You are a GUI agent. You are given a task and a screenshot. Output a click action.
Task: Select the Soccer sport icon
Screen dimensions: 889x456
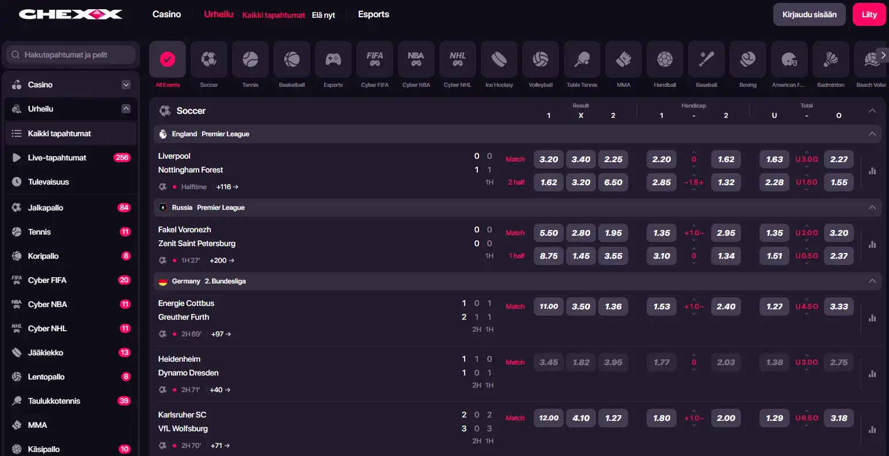(x=209, y=59)
